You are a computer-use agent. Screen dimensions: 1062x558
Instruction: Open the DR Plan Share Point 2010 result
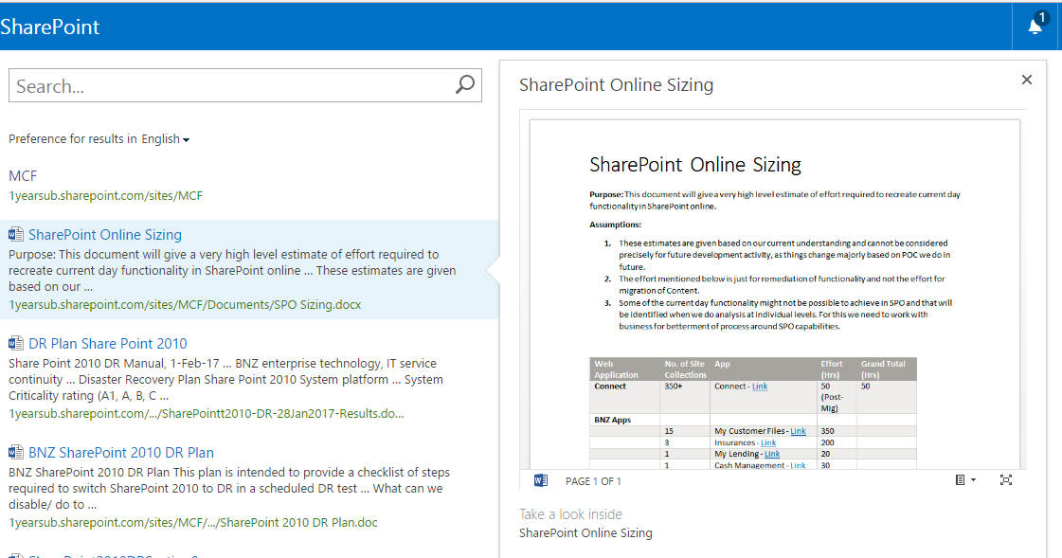point(107,343)
